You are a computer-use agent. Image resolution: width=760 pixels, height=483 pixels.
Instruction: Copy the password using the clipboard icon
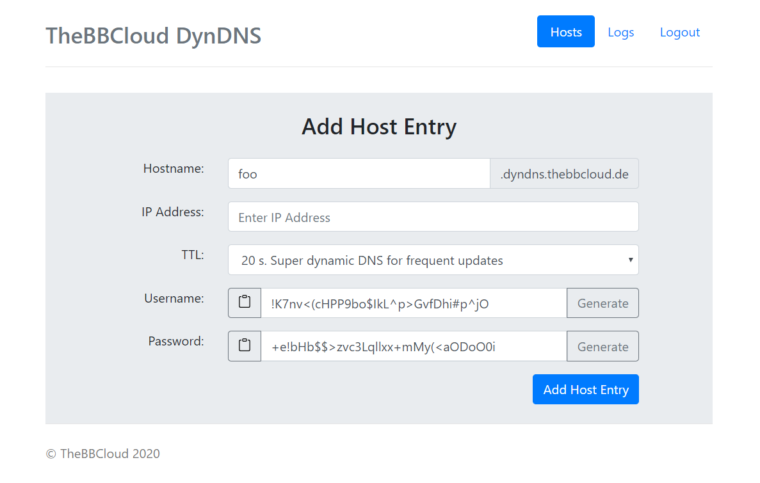(x=245, y=346)
